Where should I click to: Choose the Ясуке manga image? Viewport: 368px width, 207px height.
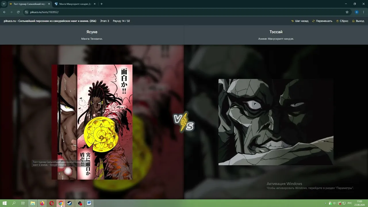pyautogui.click(x=92, y=122)
